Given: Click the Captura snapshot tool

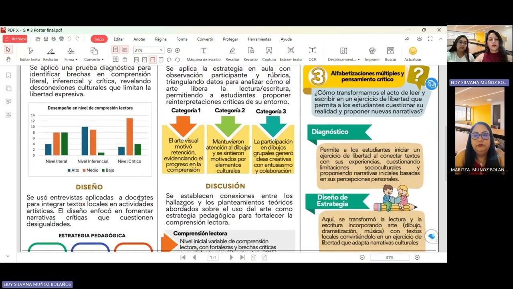Looking at the screenshot, I should [x=269, y=54].
